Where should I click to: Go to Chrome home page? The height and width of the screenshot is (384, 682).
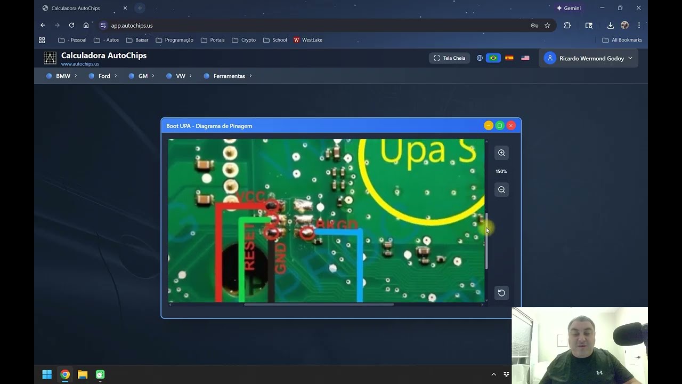click(x=86, y=25)
